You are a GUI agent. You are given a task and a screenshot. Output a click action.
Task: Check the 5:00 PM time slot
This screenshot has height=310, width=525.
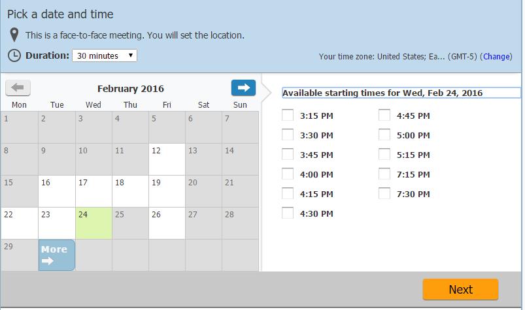click(384, 134)
